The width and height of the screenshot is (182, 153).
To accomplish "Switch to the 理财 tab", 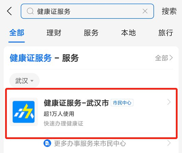I will (x=54, y=33).
